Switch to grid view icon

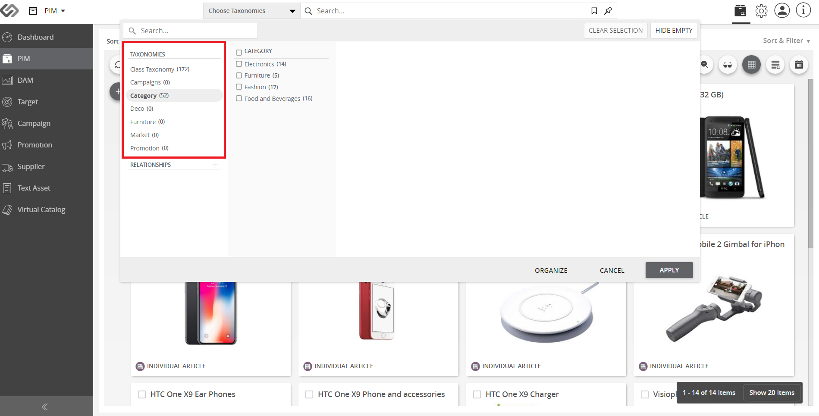click(751, 65)
